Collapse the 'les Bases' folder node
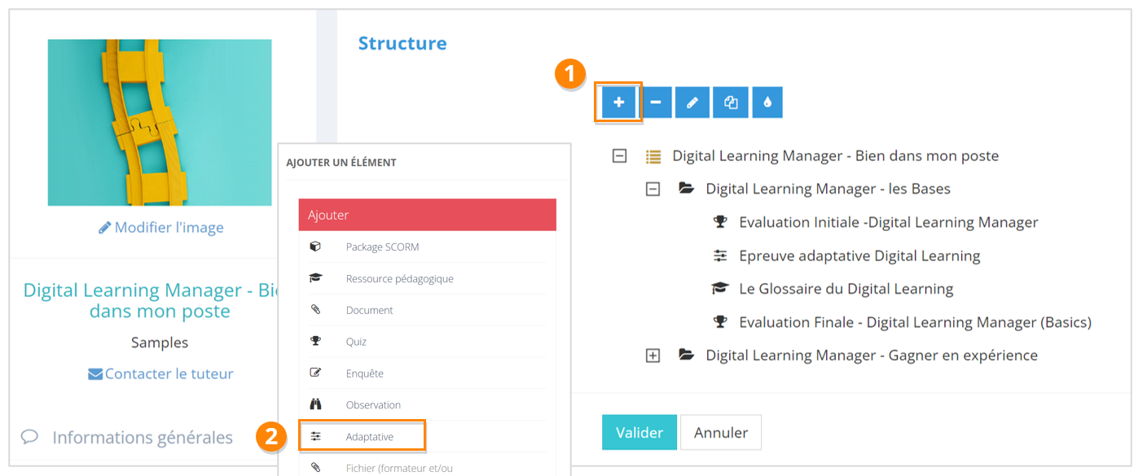The image size is (1147, 476). [653, 189]
